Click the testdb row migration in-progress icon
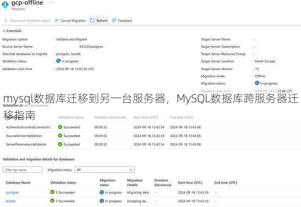The height and width of the screenshot is (207, 301). pos(102,201)
